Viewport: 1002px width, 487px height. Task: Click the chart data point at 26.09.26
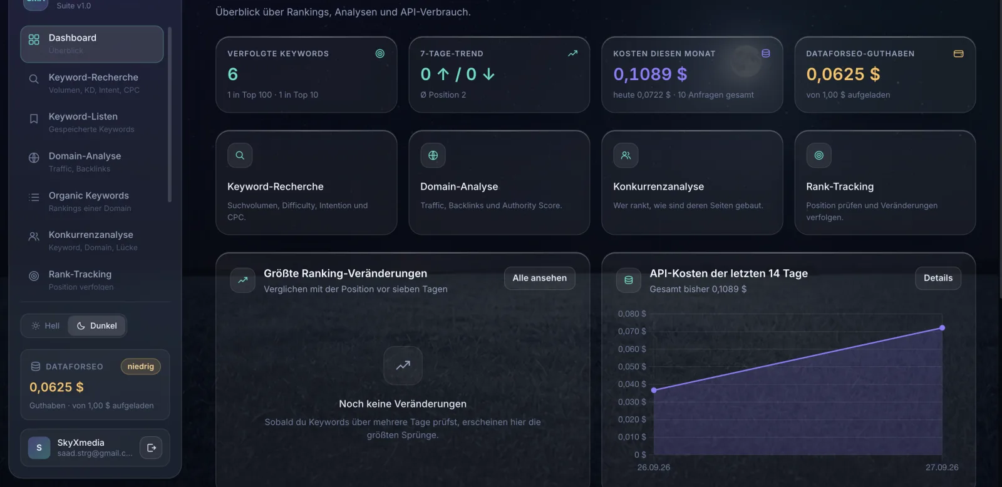click(654, 390)
